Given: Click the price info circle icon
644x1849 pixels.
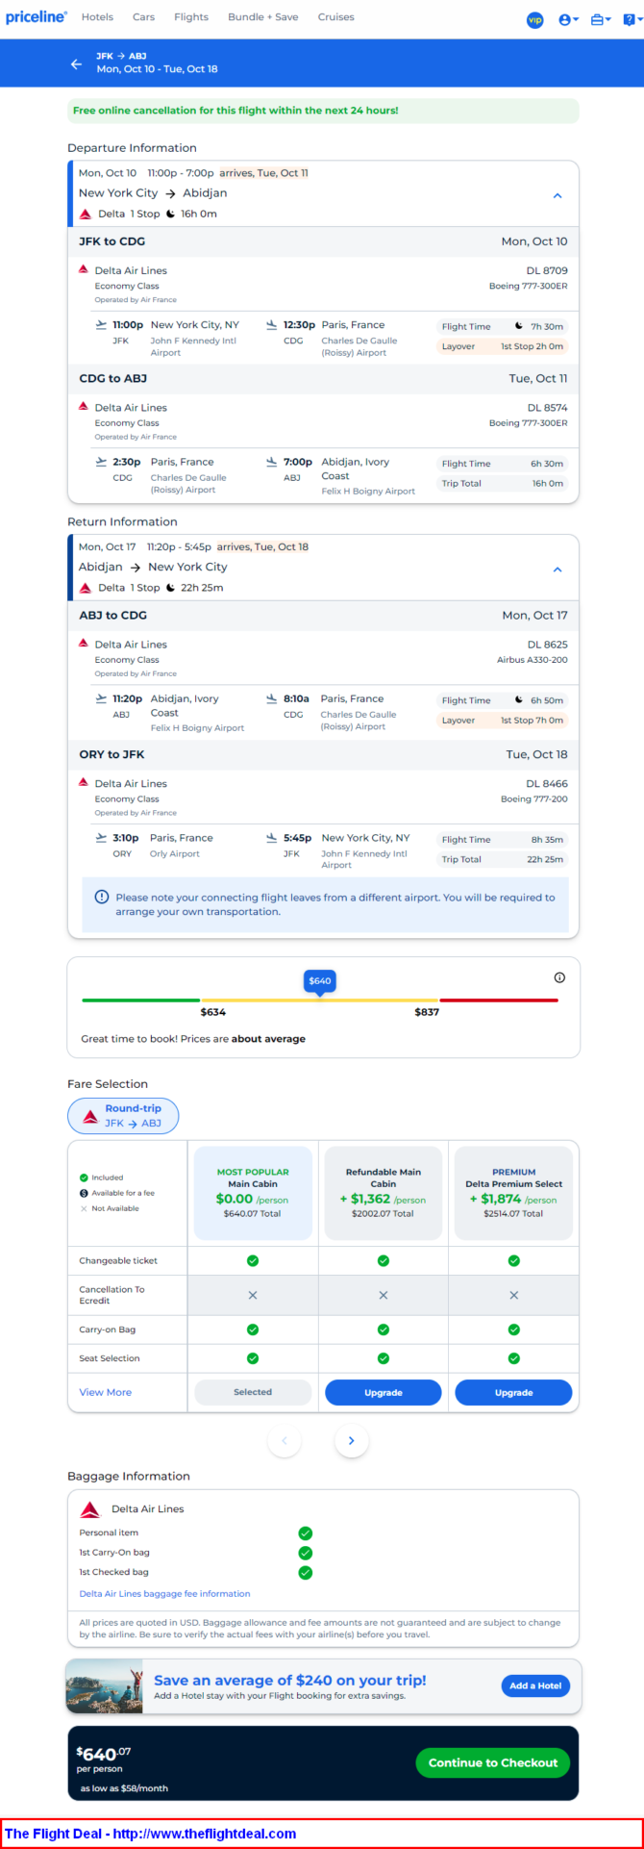Looking at the screenshot, I should click(559, 977).
